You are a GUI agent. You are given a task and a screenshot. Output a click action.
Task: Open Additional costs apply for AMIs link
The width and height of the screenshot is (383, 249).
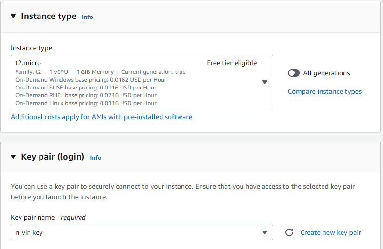101,117
